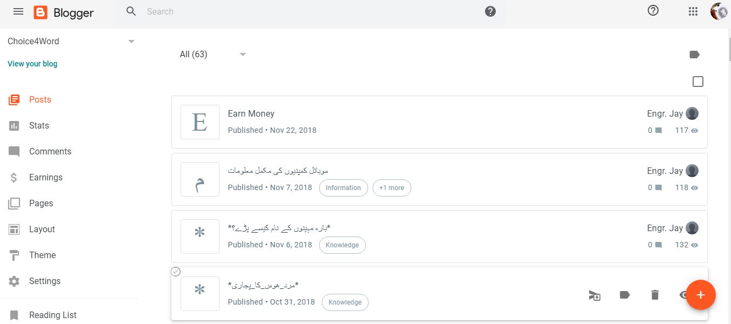731x324 pixels.
Task: Open the Reading List
Action: (x=52, y=315)
